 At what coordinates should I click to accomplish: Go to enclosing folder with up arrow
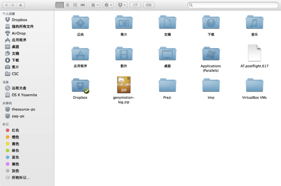click(x=21, y=5)
